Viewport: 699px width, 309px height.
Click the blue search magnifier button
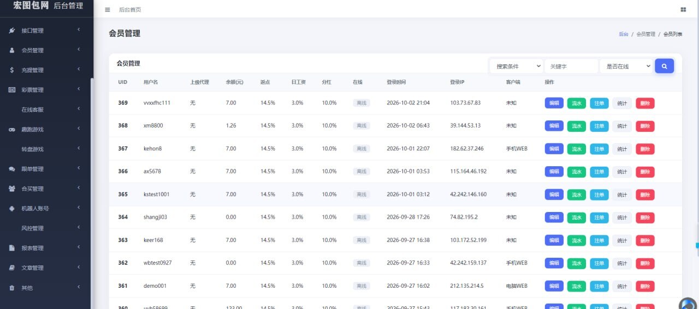(664, 66)
